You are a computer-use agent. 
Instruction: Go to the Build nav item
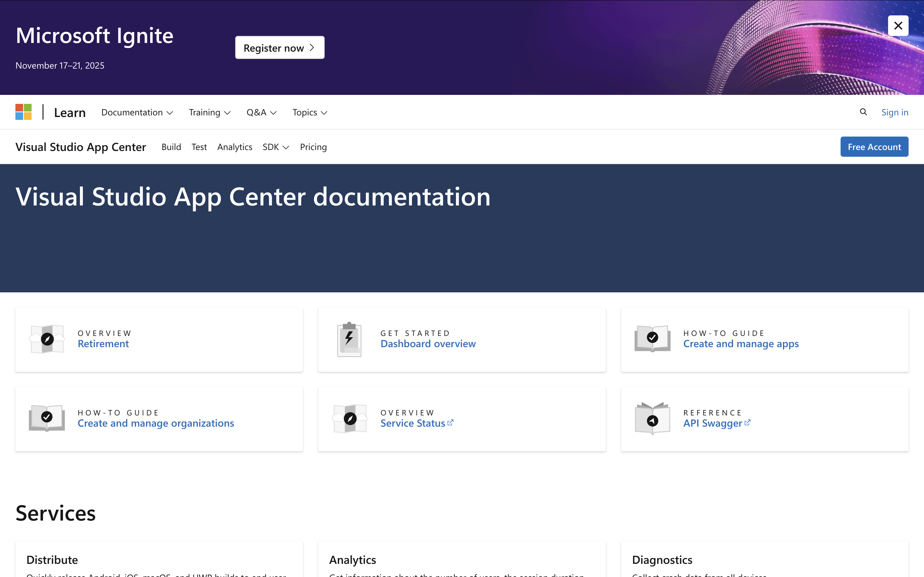pos(171,147)
